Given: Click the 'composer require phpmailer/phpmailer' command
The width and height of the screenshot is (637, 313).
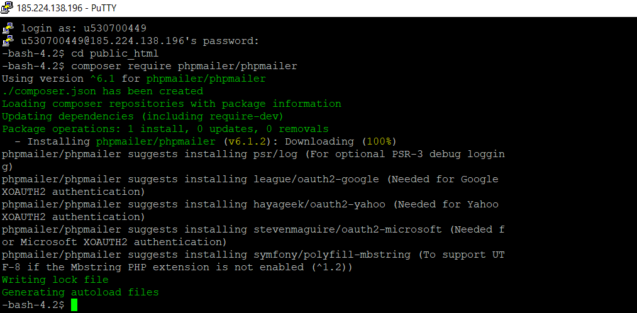Looking at the screenshot, I should click(184, 66).
